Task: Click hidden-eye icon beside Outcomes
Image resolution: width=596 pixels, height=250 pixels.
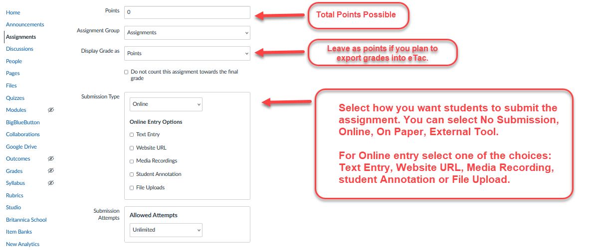Action: (x=50, y=159)
